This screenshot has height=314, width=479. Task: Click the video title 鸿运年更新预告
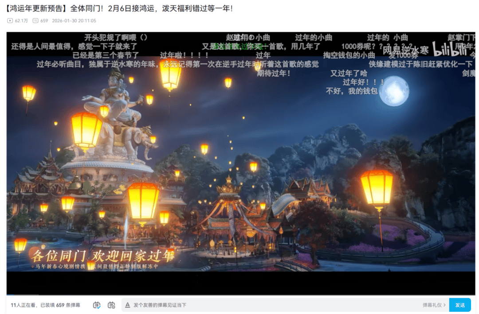(120, 8)
